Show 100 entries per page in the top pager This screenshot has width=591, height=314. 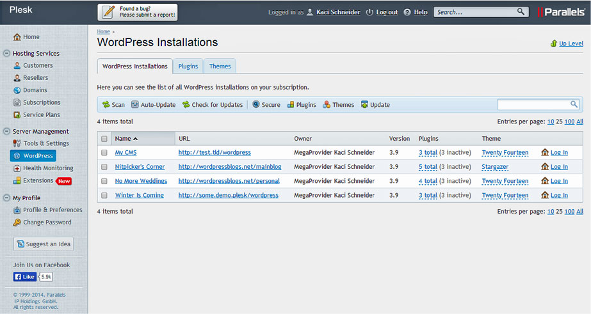569,122
